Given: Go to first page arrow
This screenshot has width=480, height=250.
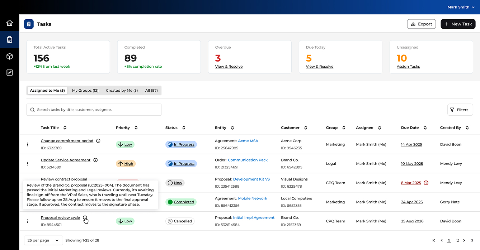Looking at the screenshot, I should click(x=434, y=240).
